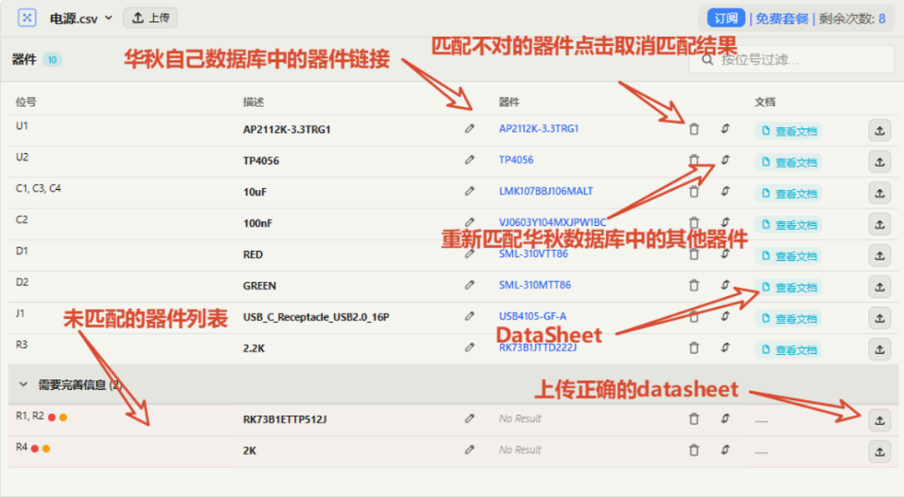The width and height of the screenshot is (904, 497).
Task: Select the J1 designator cell
Action: point(20,313)
